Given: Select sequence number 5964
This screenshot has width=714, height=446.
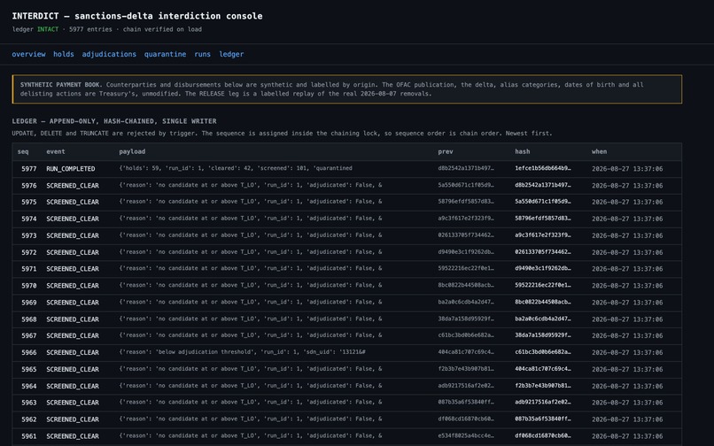Looking at the screenshot, I should click(x=28, y=387).
